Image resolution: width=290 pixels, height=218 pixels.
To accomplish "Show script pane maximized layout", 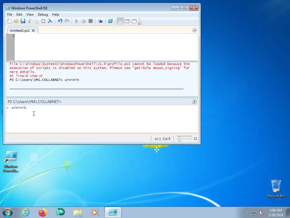I will coord(134,21).
